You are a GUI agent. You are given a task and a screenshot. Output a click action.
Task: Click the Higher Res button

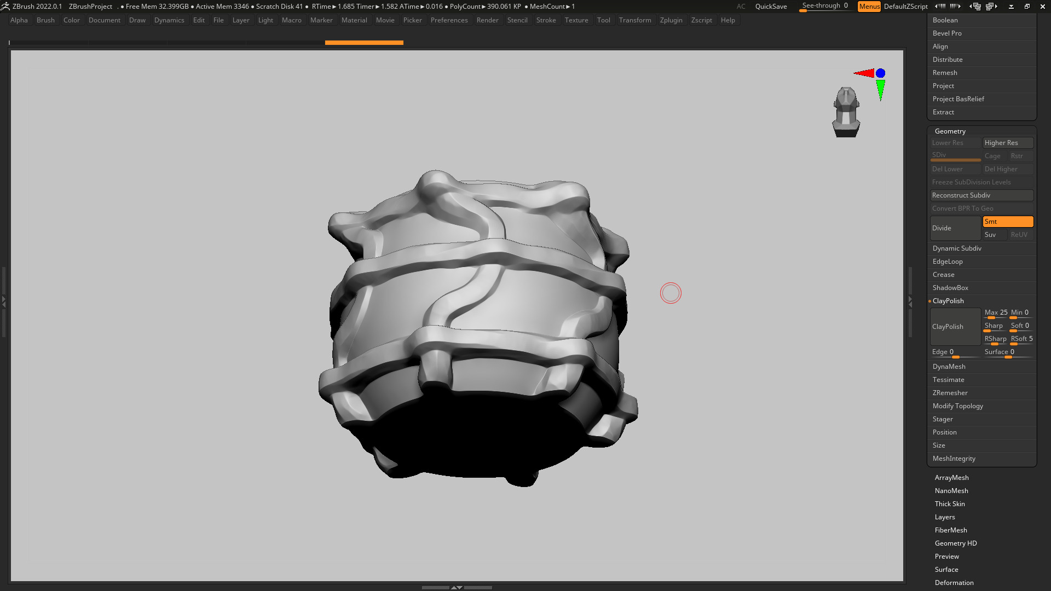tap(1008, 143)
